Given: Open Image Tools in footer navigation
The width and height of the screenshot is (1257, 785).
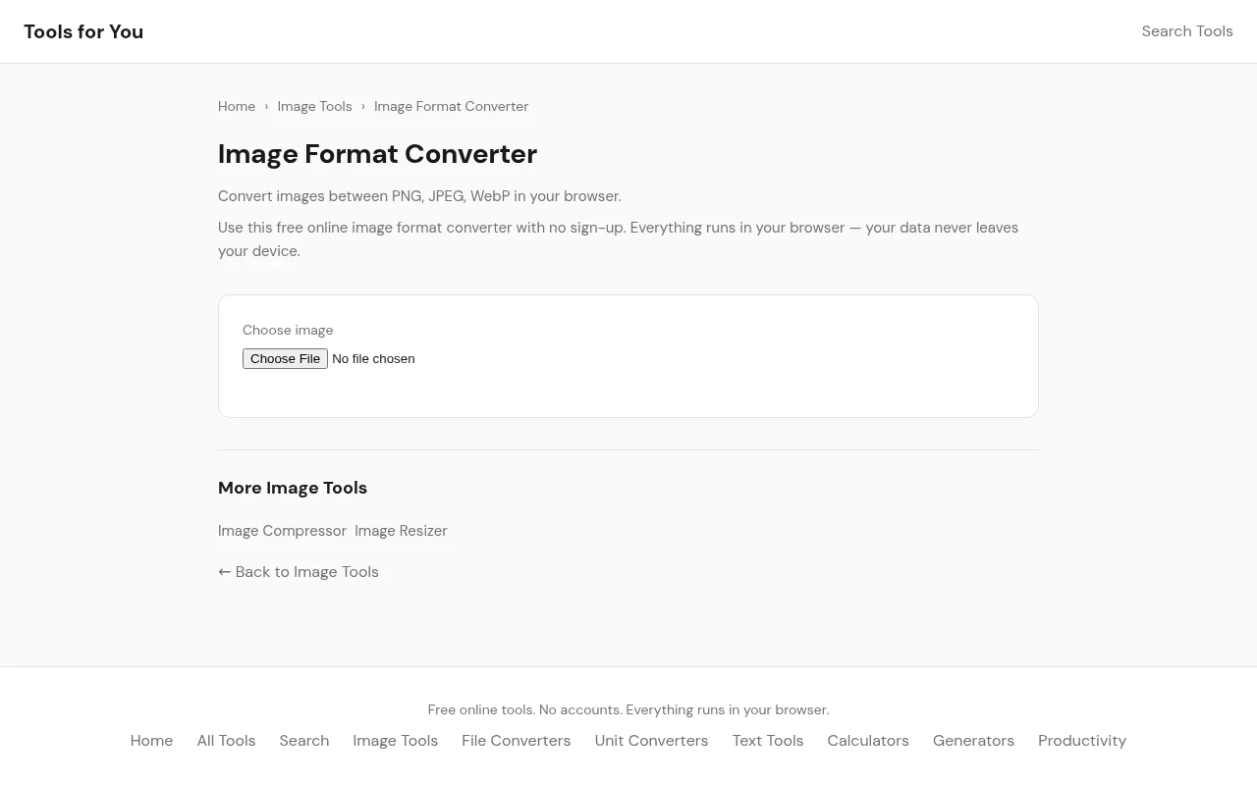Looking at the screenshot, I should click(395, 741).
